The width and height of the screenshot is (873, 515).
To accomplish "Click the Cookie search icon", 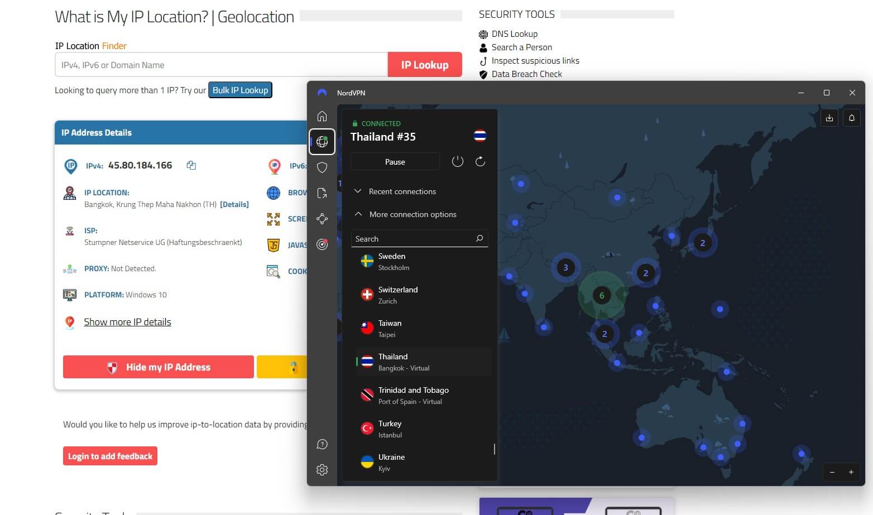I will 274,272.
